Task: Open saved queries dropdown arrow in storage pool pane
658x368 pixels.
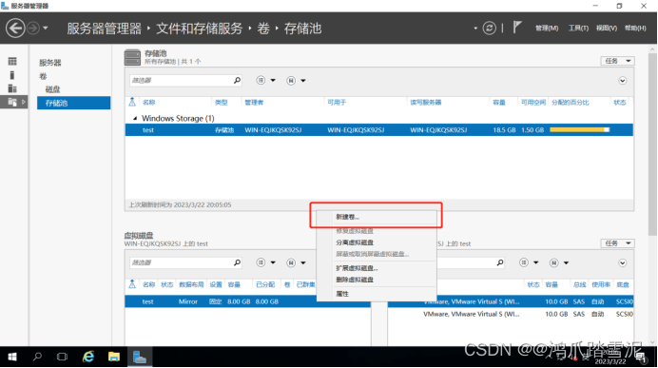Action: (x=303, y=80)
